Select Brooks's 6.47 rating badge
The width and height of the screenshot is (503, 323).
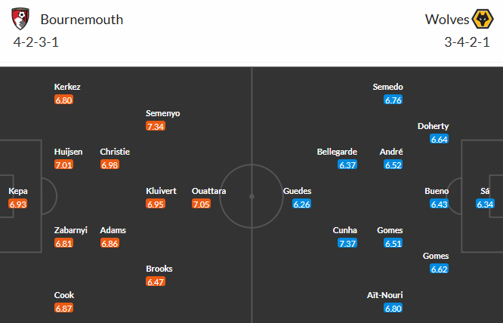point(156,281)
